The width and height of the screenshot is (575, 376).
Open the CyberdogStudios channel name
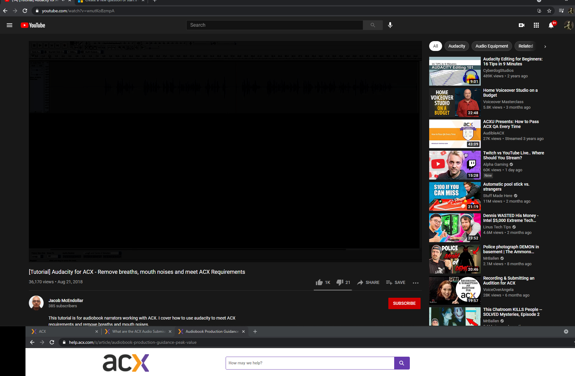[498, 71]
